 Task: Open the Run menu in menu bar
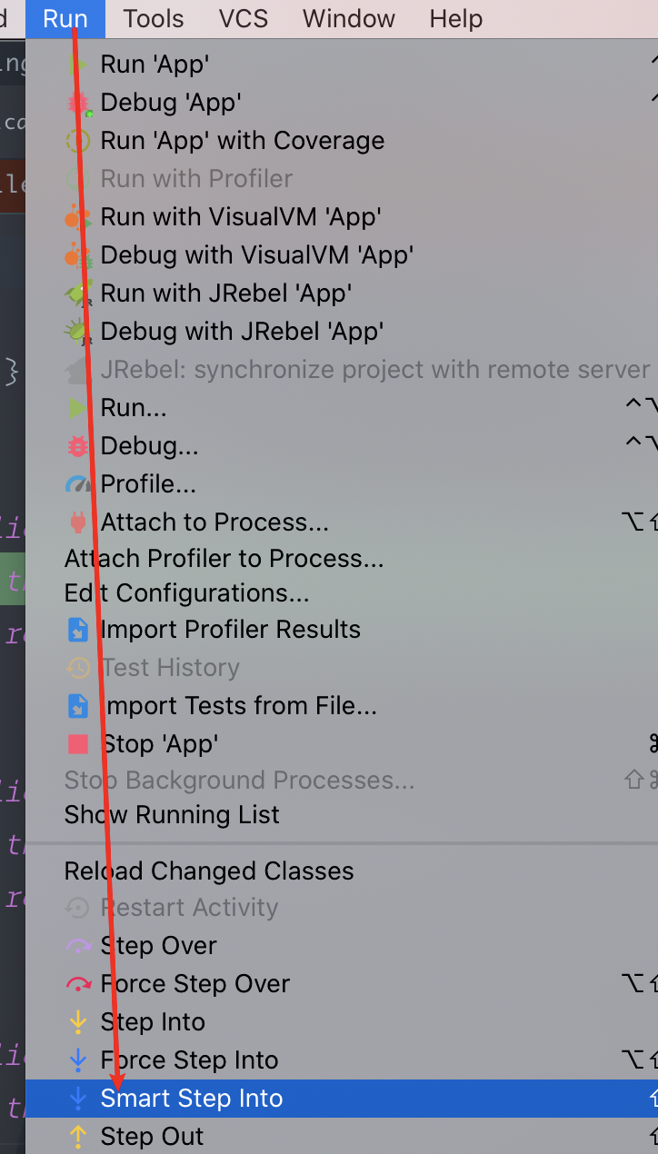(x=65, y=18)
